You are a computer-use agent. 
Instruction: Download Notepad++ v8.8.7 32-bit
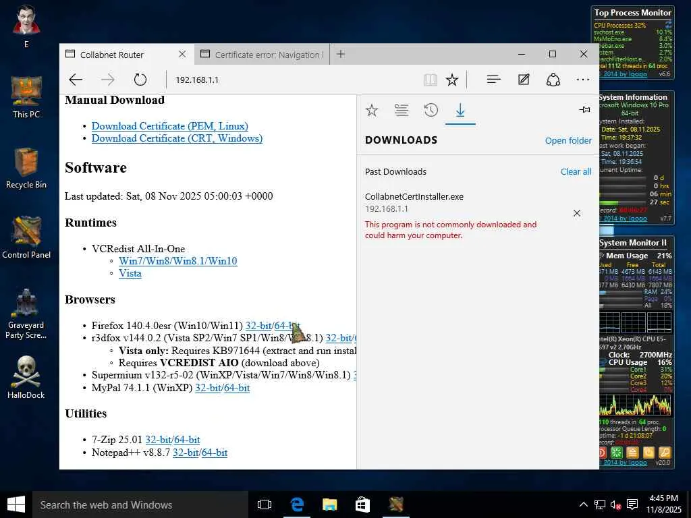point(186,453)
